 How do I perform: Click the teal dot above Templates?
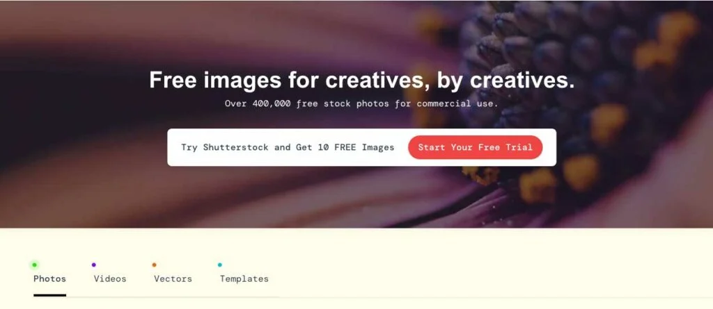pos(219,265)
